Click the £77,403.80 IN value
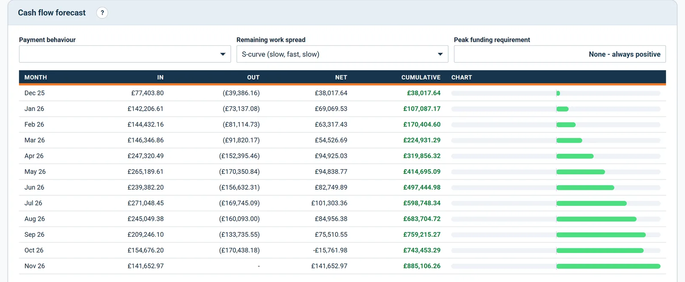 coord(147,93)
